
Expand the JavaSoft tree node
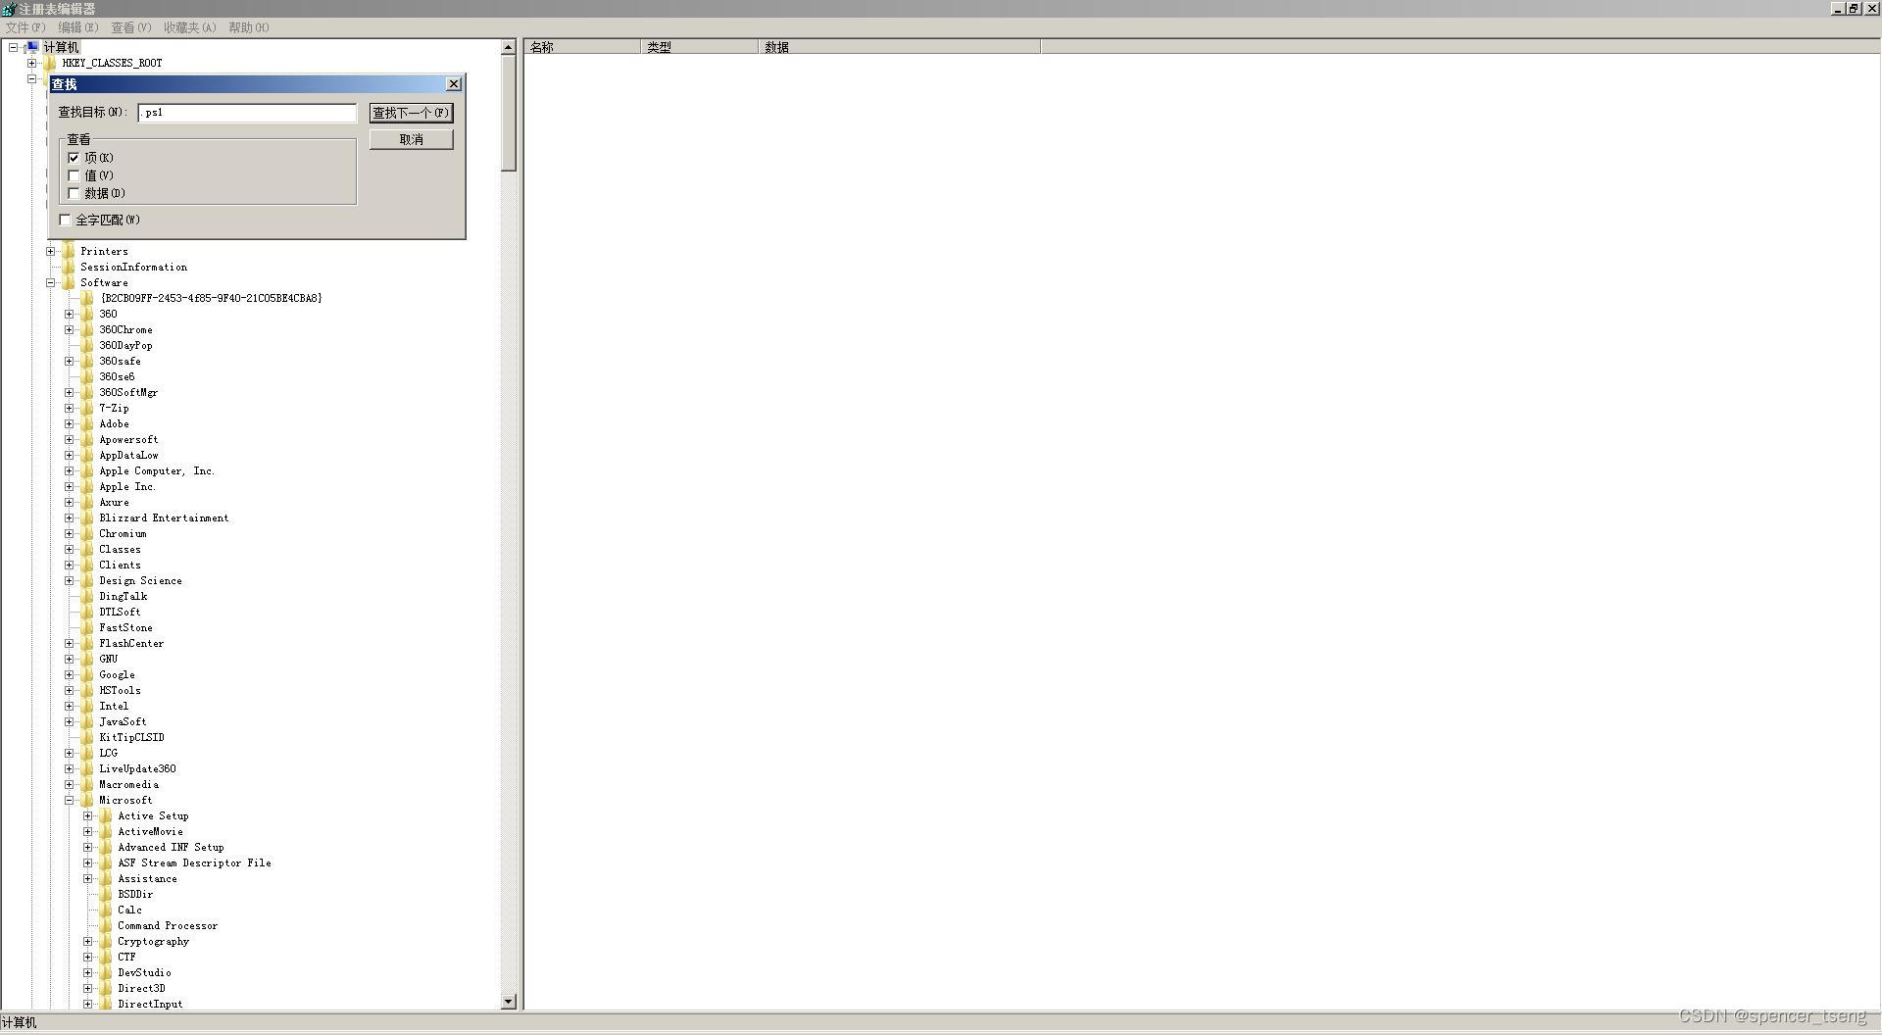[69, 721]
